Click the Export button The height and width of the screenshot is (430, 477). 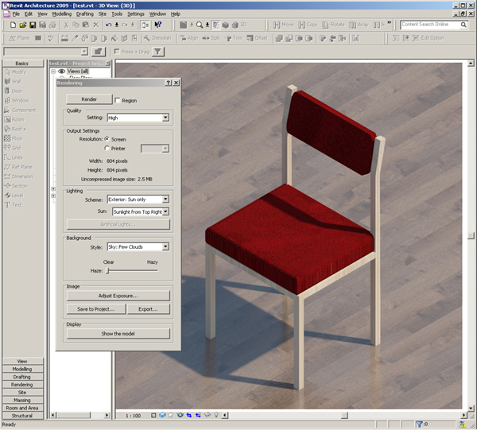[148, 309]
